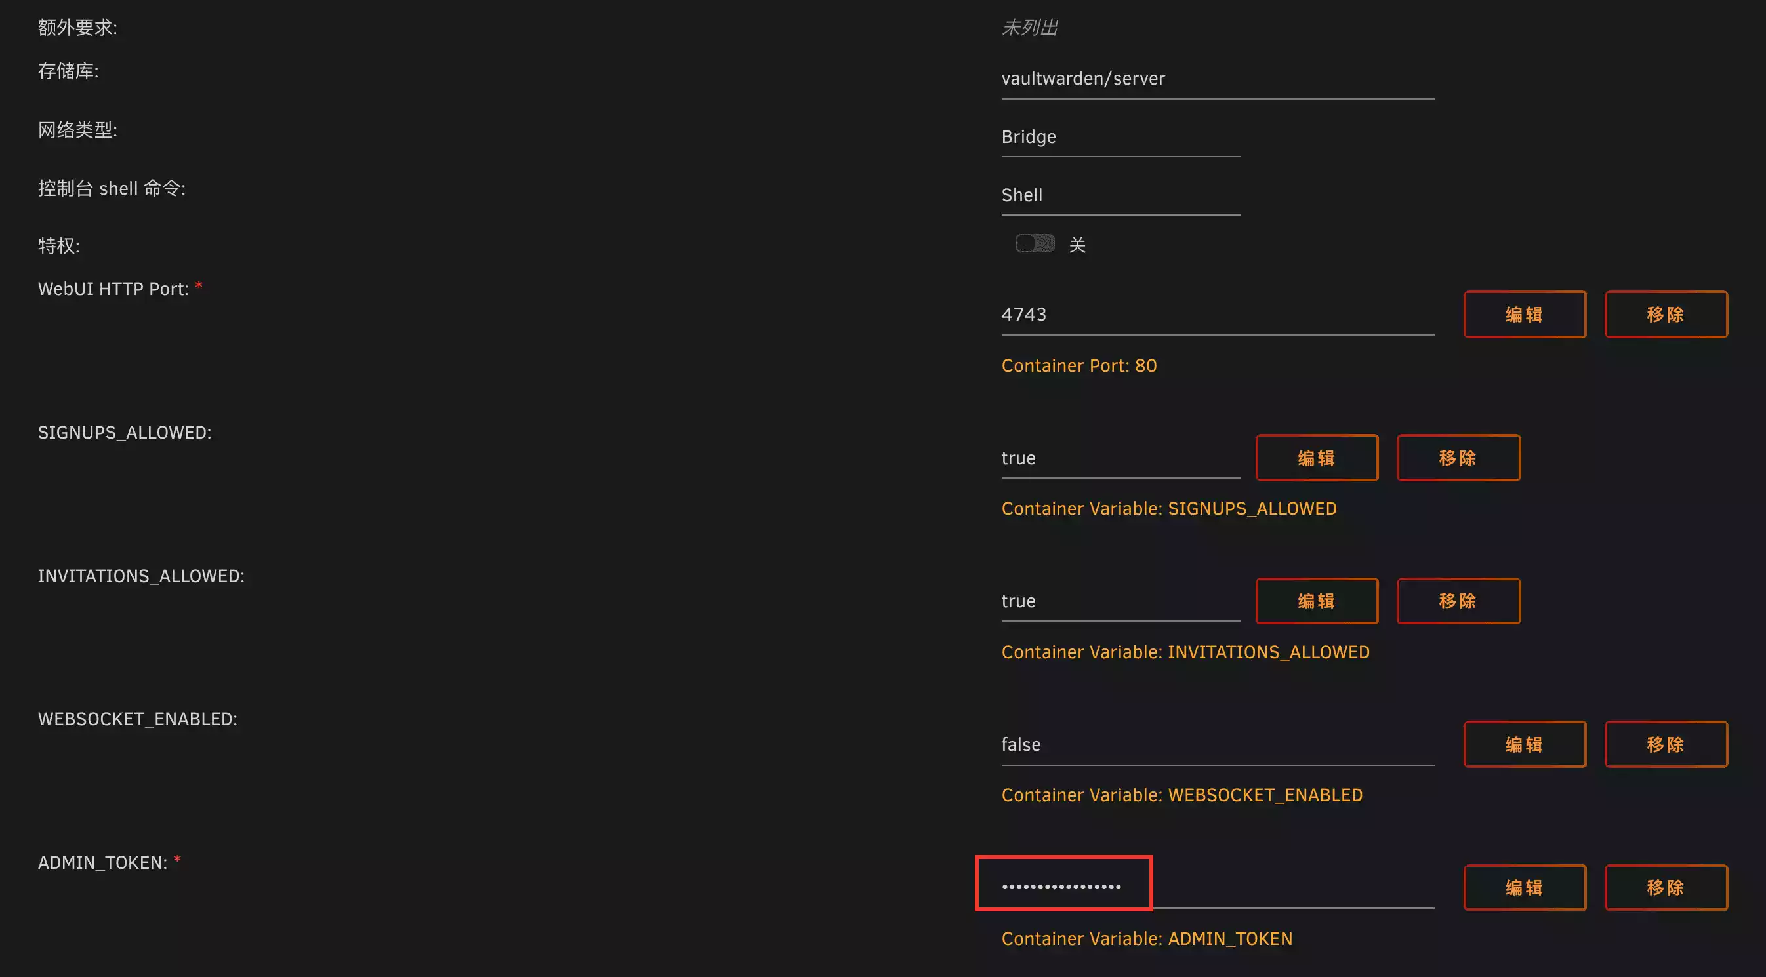Viewport: 1766px width, 977px height.
Task: Click 编辑 for WEBSOCKET_ENABLED
Action: point(1524,744)
